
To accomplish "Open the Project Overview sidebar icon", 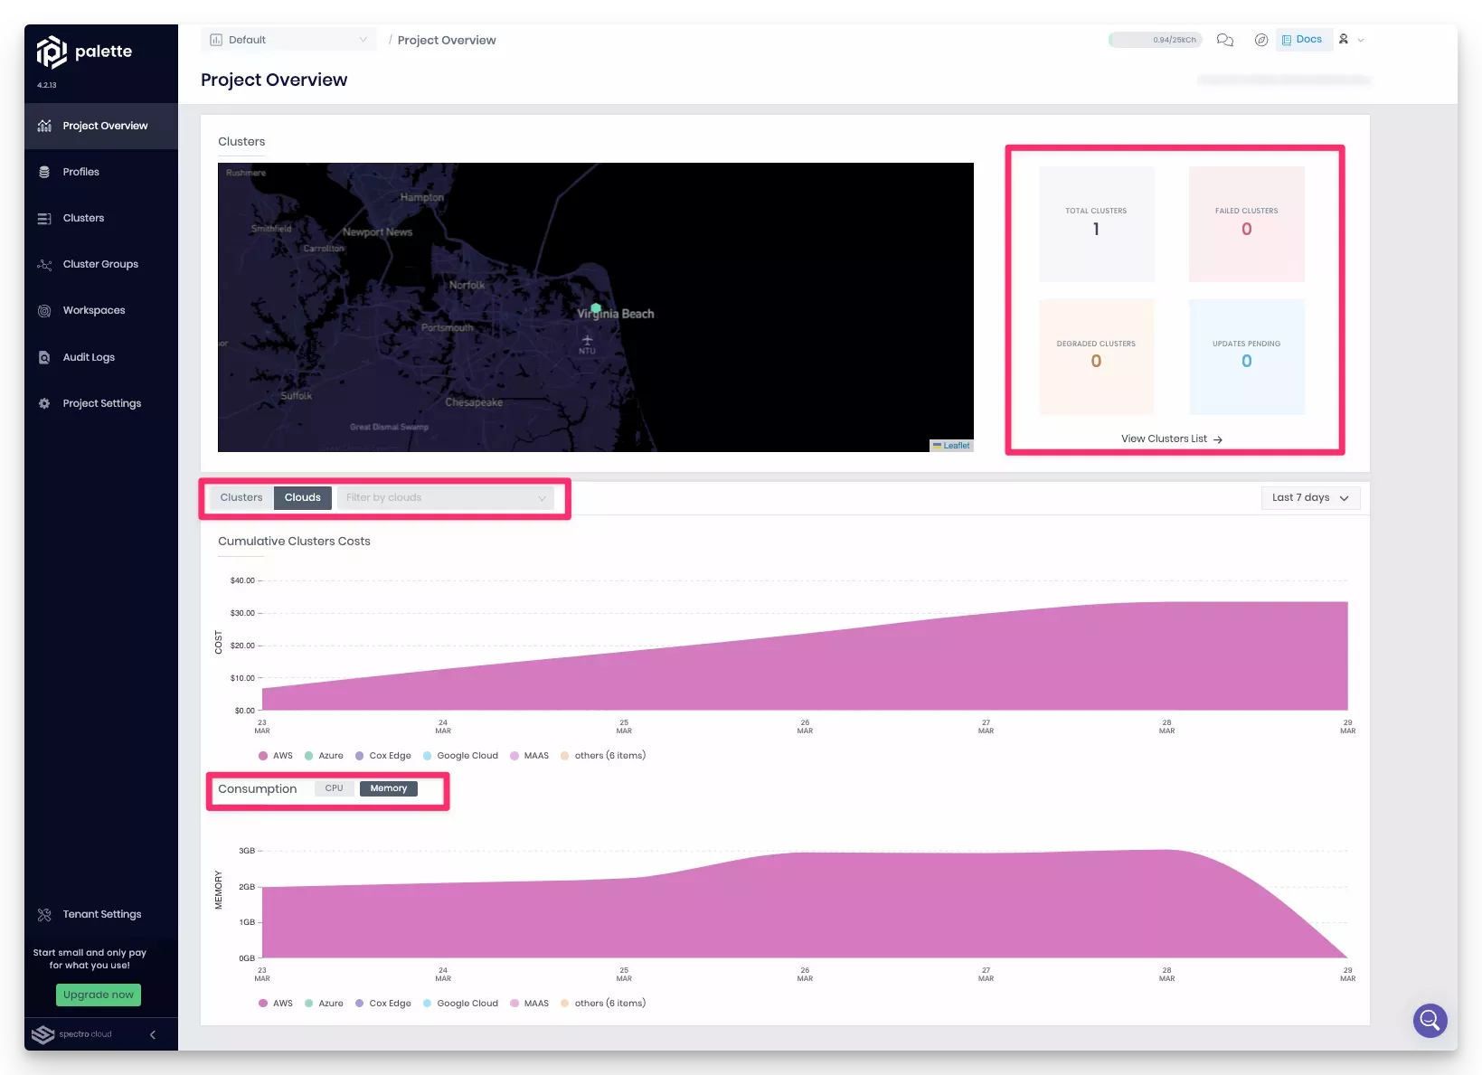I will (44, 126).
